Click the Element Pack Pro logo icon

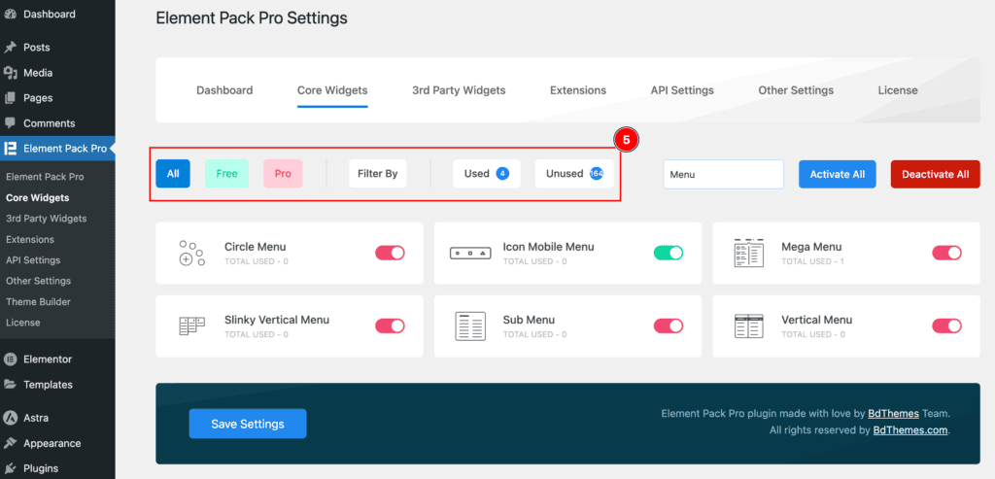point(10,149)
